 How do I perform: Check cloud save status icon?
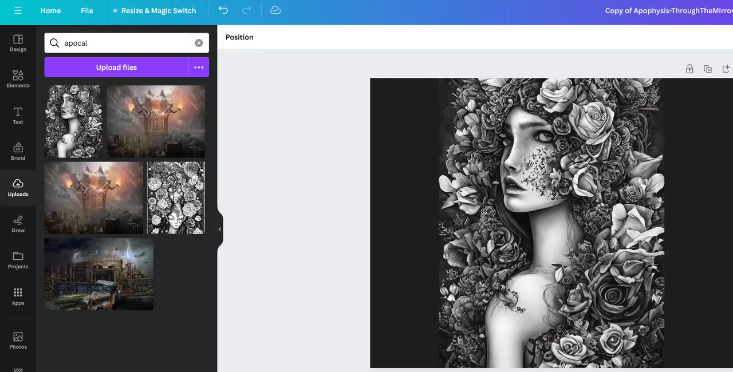(x=275, y=10)
